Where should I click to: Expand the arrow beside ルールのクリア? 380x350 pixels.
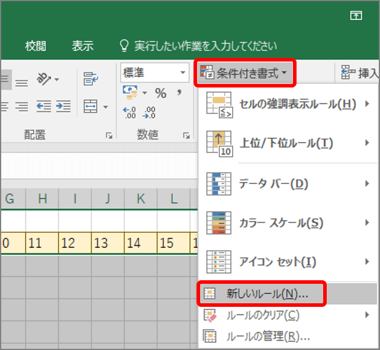coord(367,315)
